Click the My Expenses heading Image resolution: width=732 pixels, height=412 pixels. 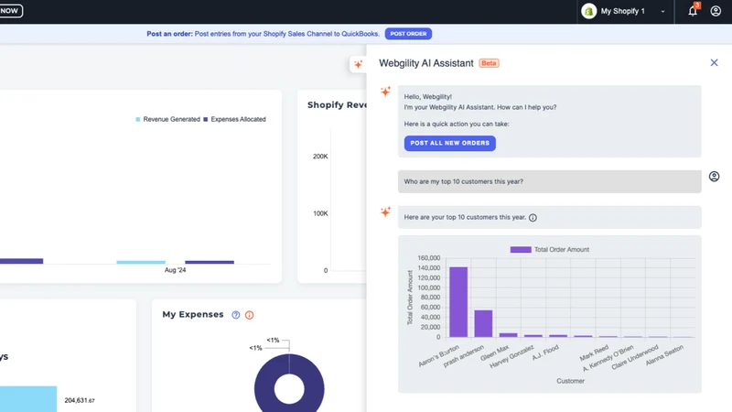(x=193, y=314)
